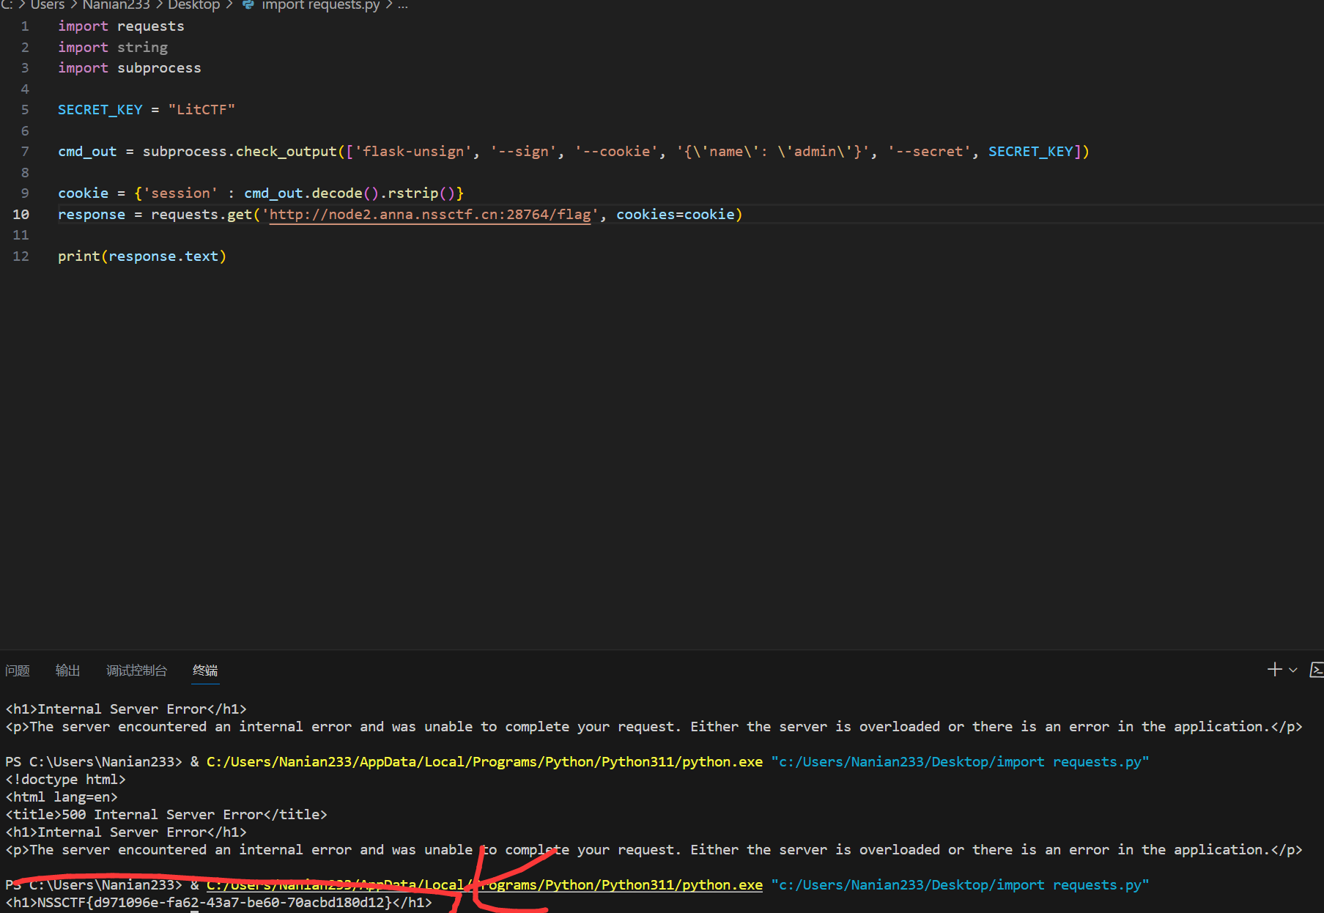This screenshot has width=1324, height=913.
Task: Click the 'print(response.text)' statement
Action: (x=142, y=256)
